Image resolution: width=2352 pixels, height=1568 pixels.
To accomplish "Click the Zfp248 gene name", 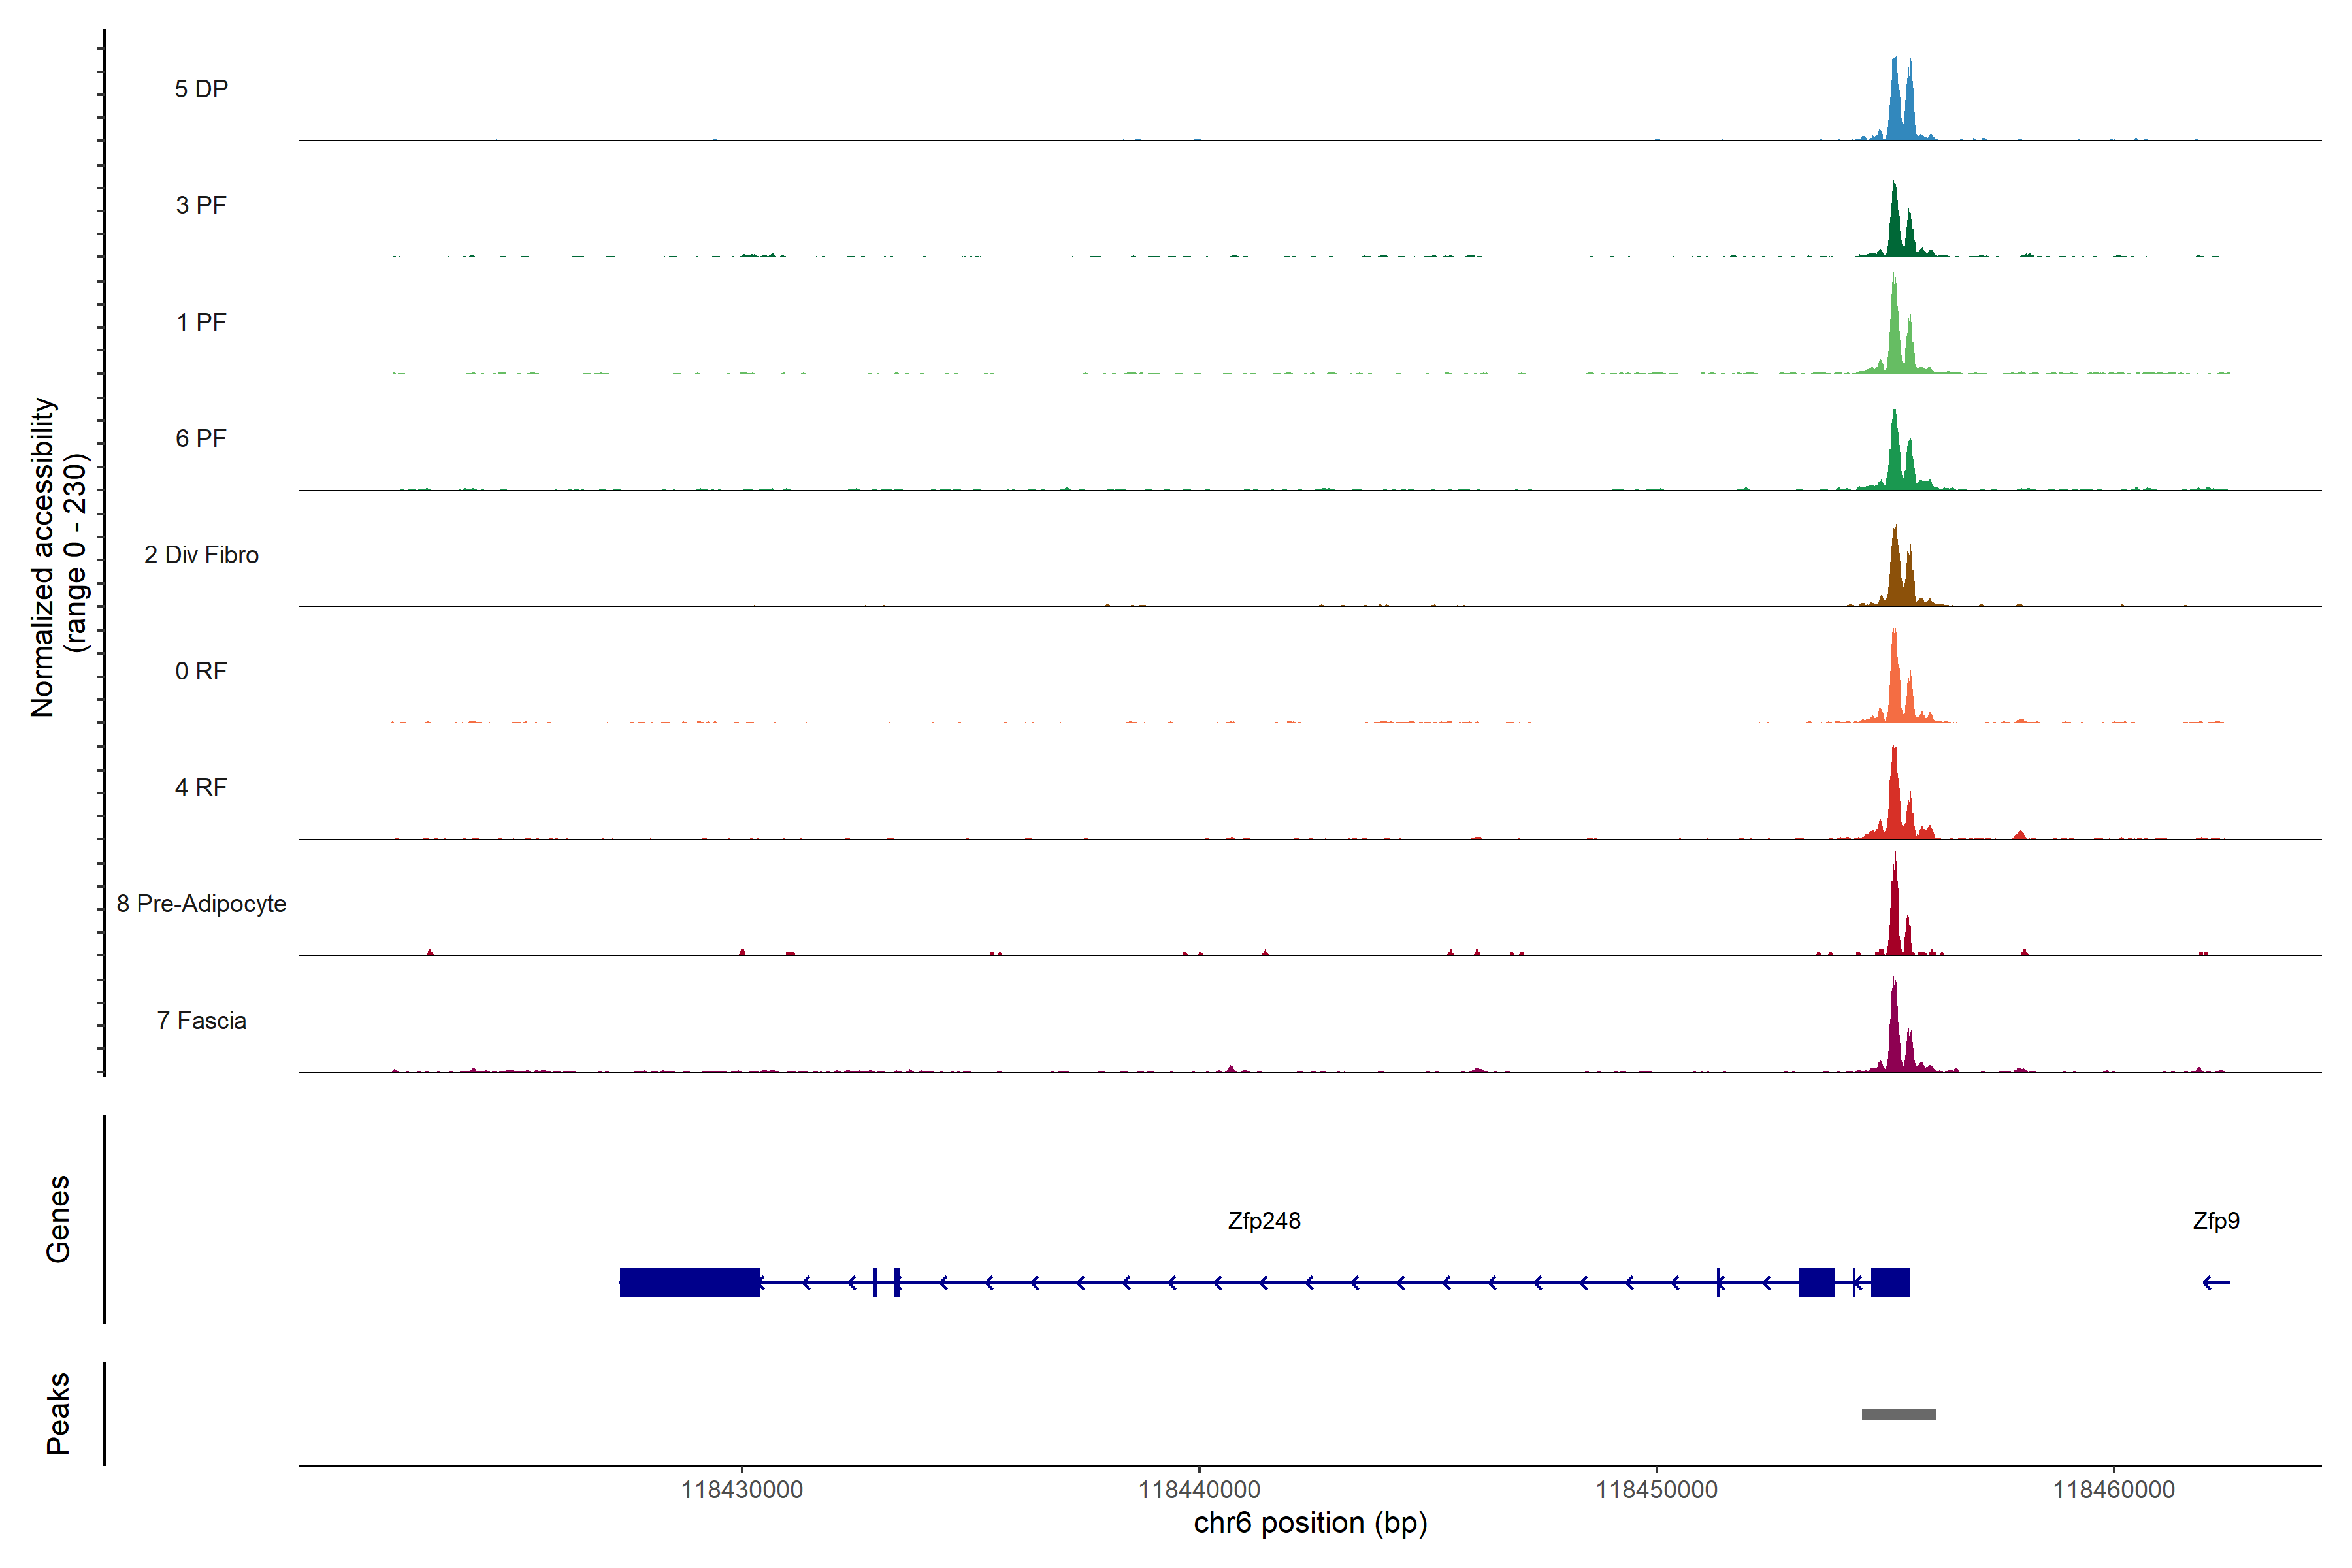I will click(x=1264, y=1221).
